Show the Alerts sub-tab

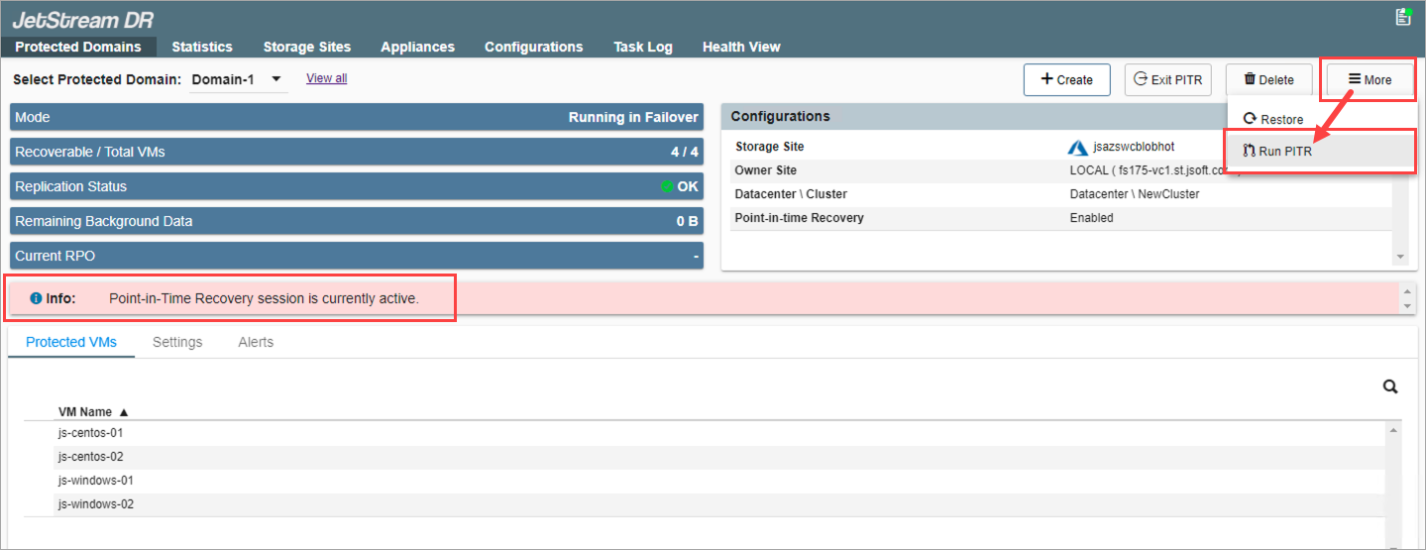[x=256, y=342]
